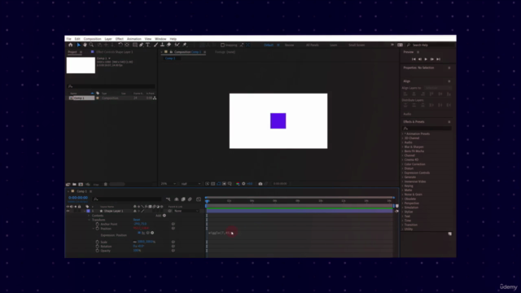Open the Effect menu
The height and width of the screenshot is (293, 521).
(x=120, y=39)
